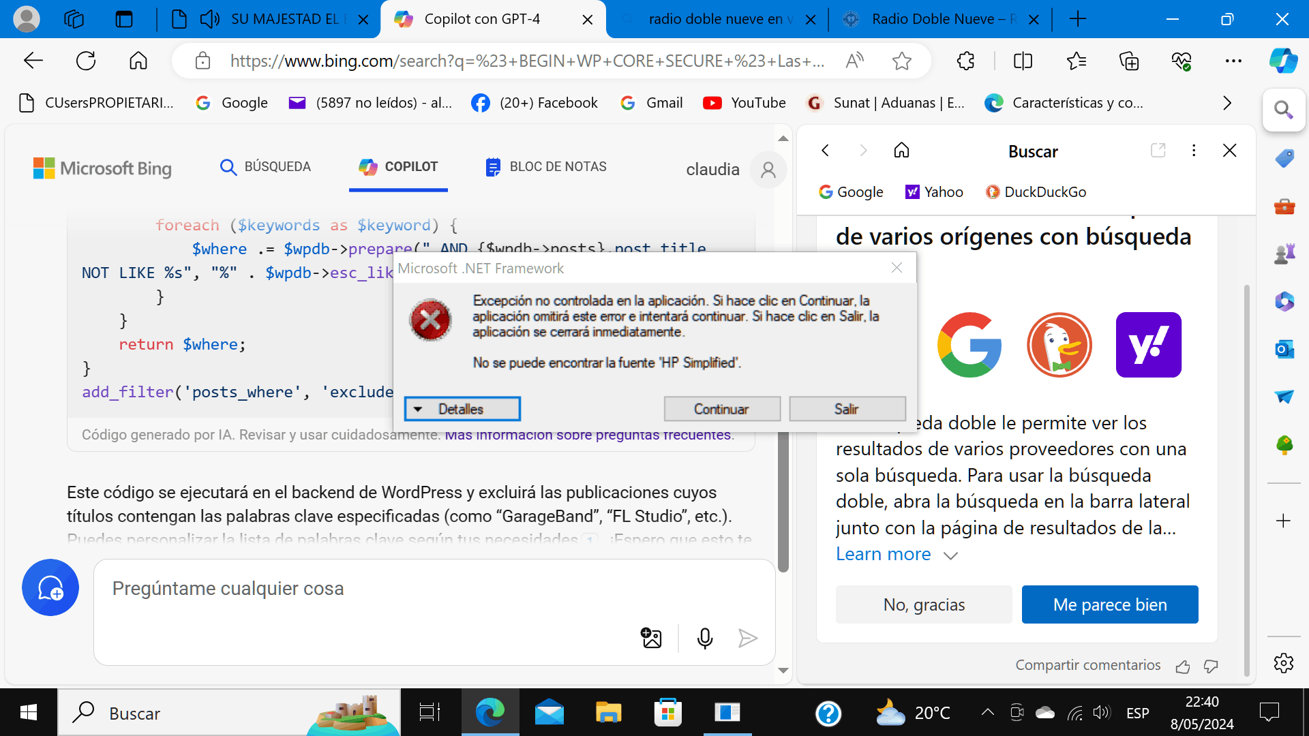Select the BÚSQUEDA tab

pos(265,167)
